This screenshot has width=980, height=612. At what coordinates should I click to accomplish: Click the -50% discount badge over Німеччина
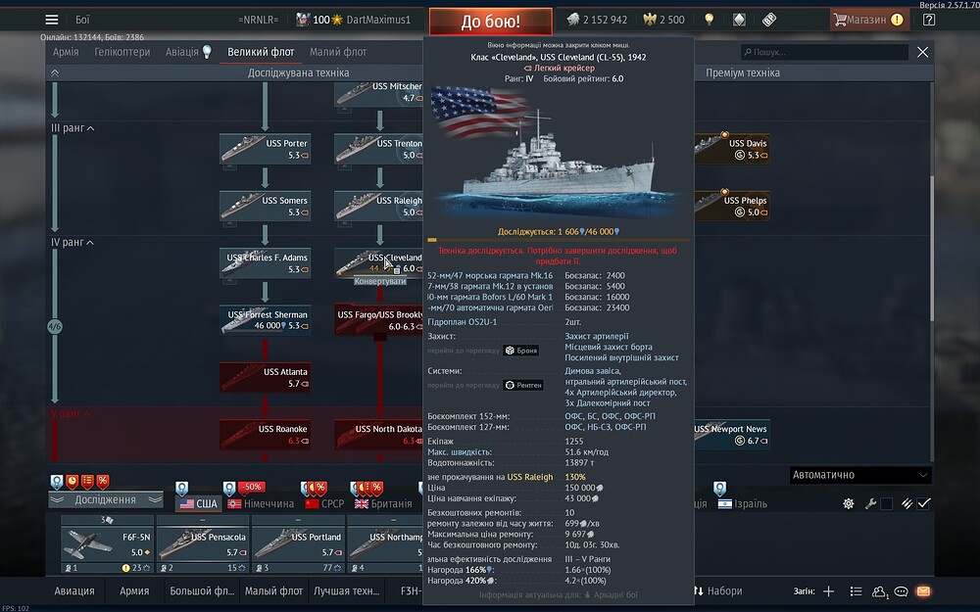click(x=252, y=487)
